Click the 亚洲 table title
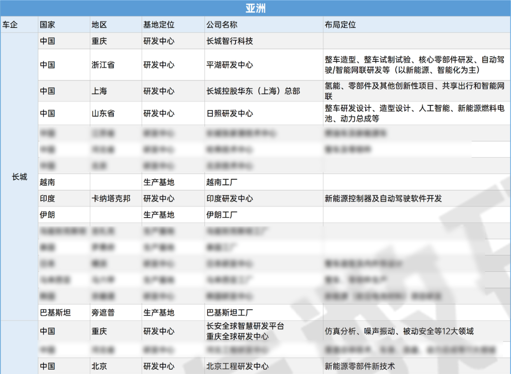Viewport: 511px width, 374px height. (255, 8)
